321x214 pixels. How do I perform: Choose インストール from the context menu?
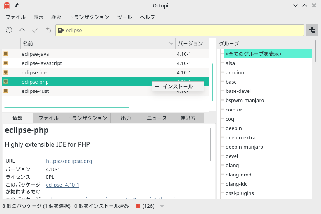pos(178,86)
